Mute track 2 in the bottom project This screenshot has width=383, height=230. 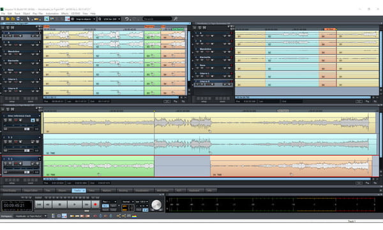click(10, 142)
